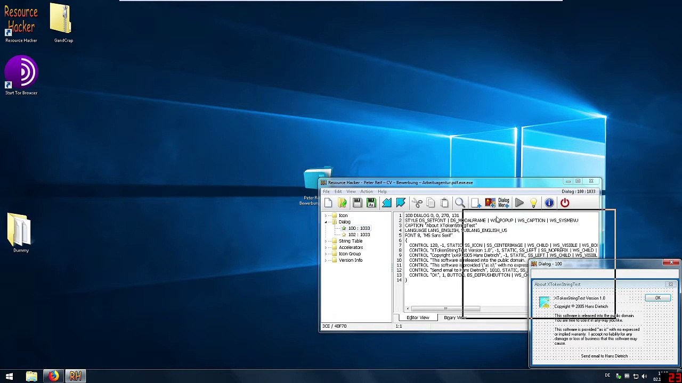Open the Windows Start menu
Screen dimensions: 682x383
pyautogui.click(x=9, y=377)
